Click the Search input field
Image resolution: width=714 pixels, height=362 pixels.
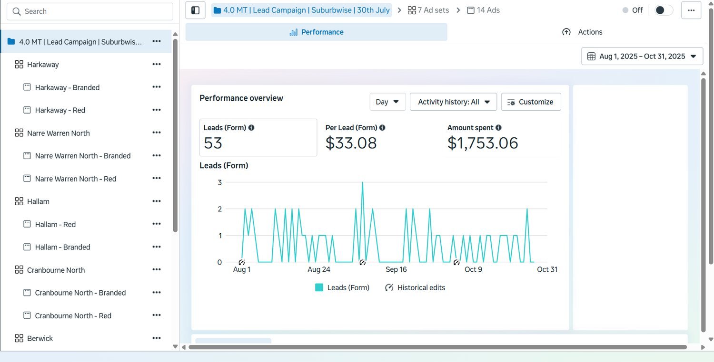point(90,11)
